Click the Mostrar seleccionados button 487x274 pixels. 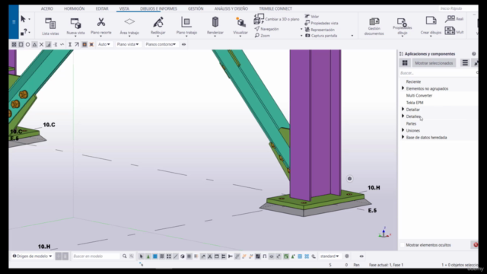pos(434,63)
